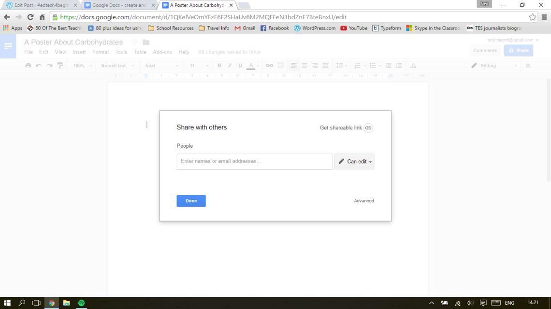Click the names or email addresses field

click(x=254, y=161)
